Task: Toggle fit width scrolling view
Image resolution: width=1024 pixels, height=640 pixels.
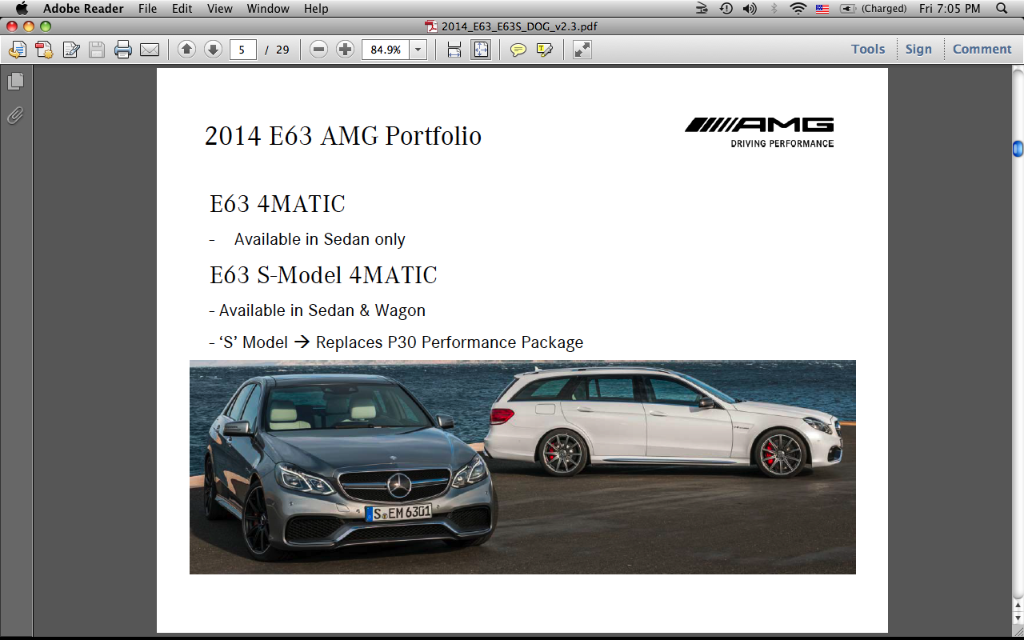Action: (454, 50)
